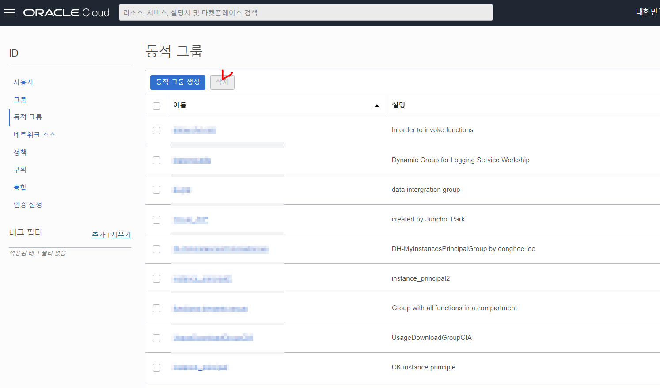Navigate to 구획 in the sidebar
The height and width of the screenshot is (388, 660).
(x=20, y=170)
